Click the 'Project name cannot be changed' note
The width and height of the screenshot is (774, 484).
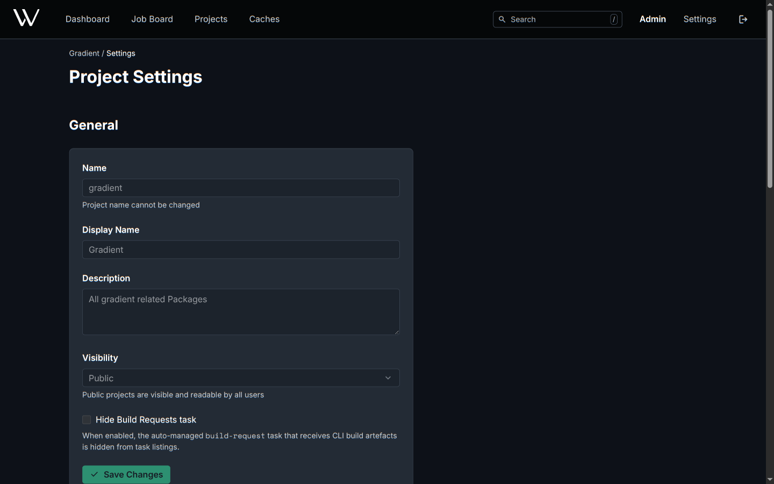(141, 205)
